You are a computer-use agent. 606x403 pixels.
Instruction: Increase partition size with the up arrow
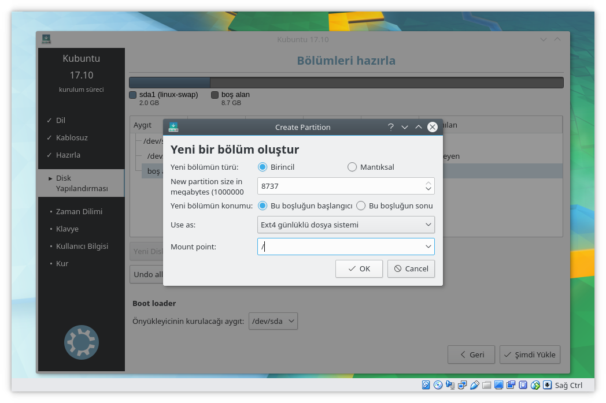click(428, 184)
